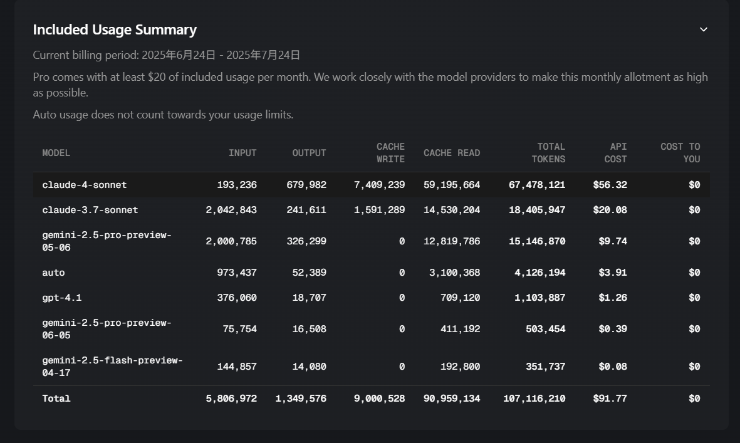Click input value 193,236
The width and height of the screenshot is (740, 443).
click(x=237, y=185)
